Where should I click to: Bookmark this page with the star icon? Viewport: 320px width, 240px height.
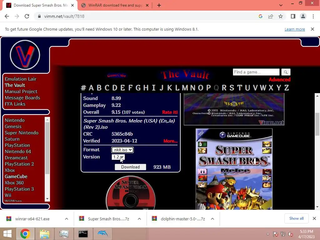[x=281, y=16]
